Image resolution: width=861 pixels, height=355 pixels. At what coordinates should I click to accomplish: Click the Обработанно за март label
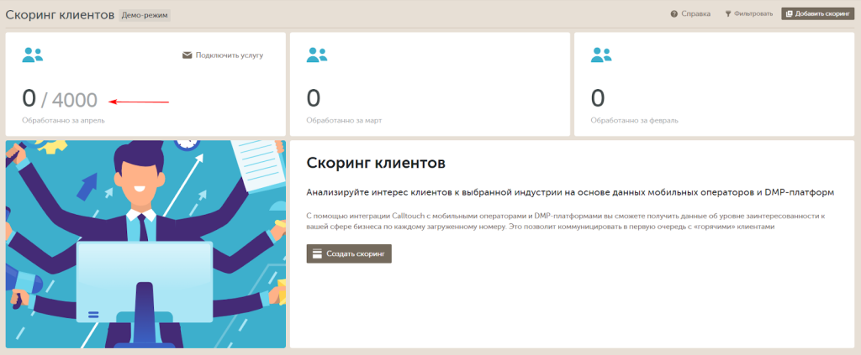[x=344, y=120]
